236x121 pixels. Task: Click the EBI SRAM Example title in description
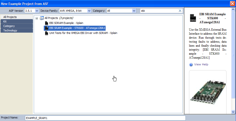tap(212, 18)
